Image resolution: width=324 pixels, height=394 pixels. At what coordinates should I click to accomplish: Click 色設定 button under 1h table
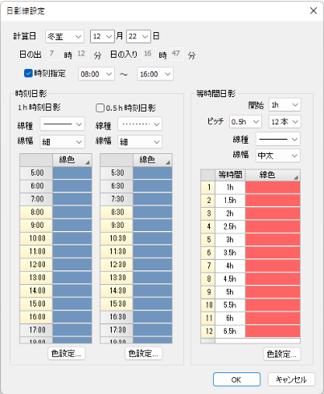tap(67, 354)
